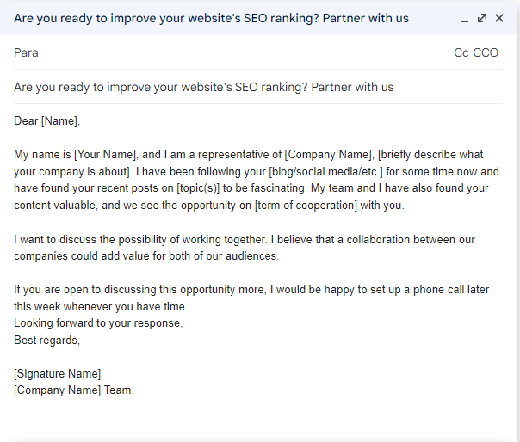Click the [blog/social media/etc.] placeholder

[x=325, y=172]
